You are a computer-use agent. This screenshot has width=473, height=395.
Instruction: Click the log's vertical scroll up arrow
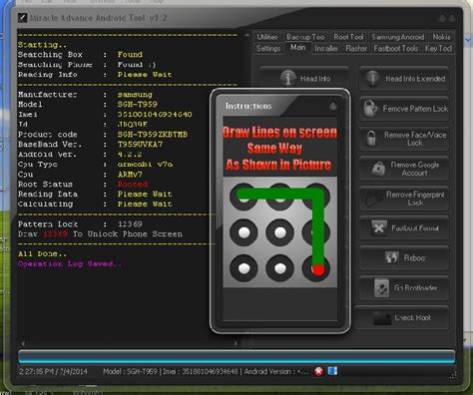[x=246, y=35]
